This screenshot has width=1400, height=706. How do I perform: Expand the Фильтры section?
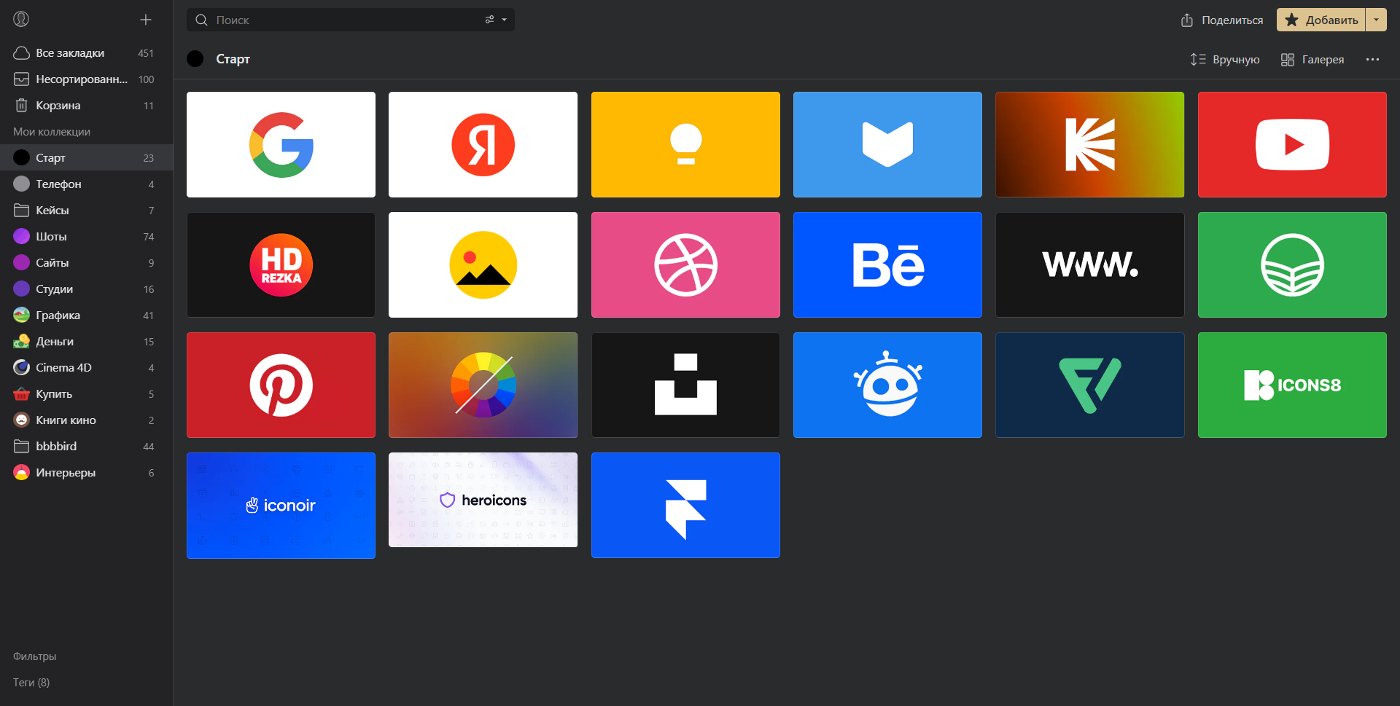click(34, 656)
